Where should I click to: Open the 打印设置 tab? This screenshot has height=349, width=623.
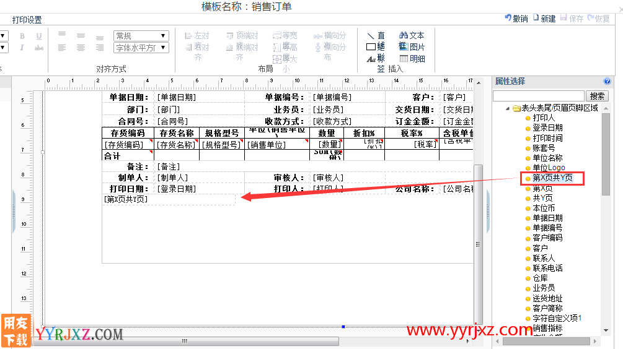point(27,20)
